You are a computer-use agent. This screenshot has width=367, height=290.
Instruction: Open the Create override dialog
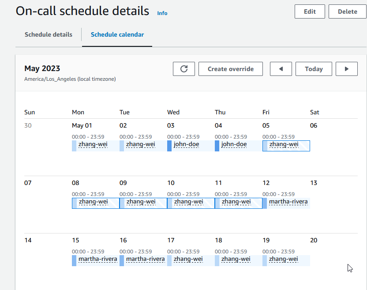pyautogui.click(x=230, y=69)
